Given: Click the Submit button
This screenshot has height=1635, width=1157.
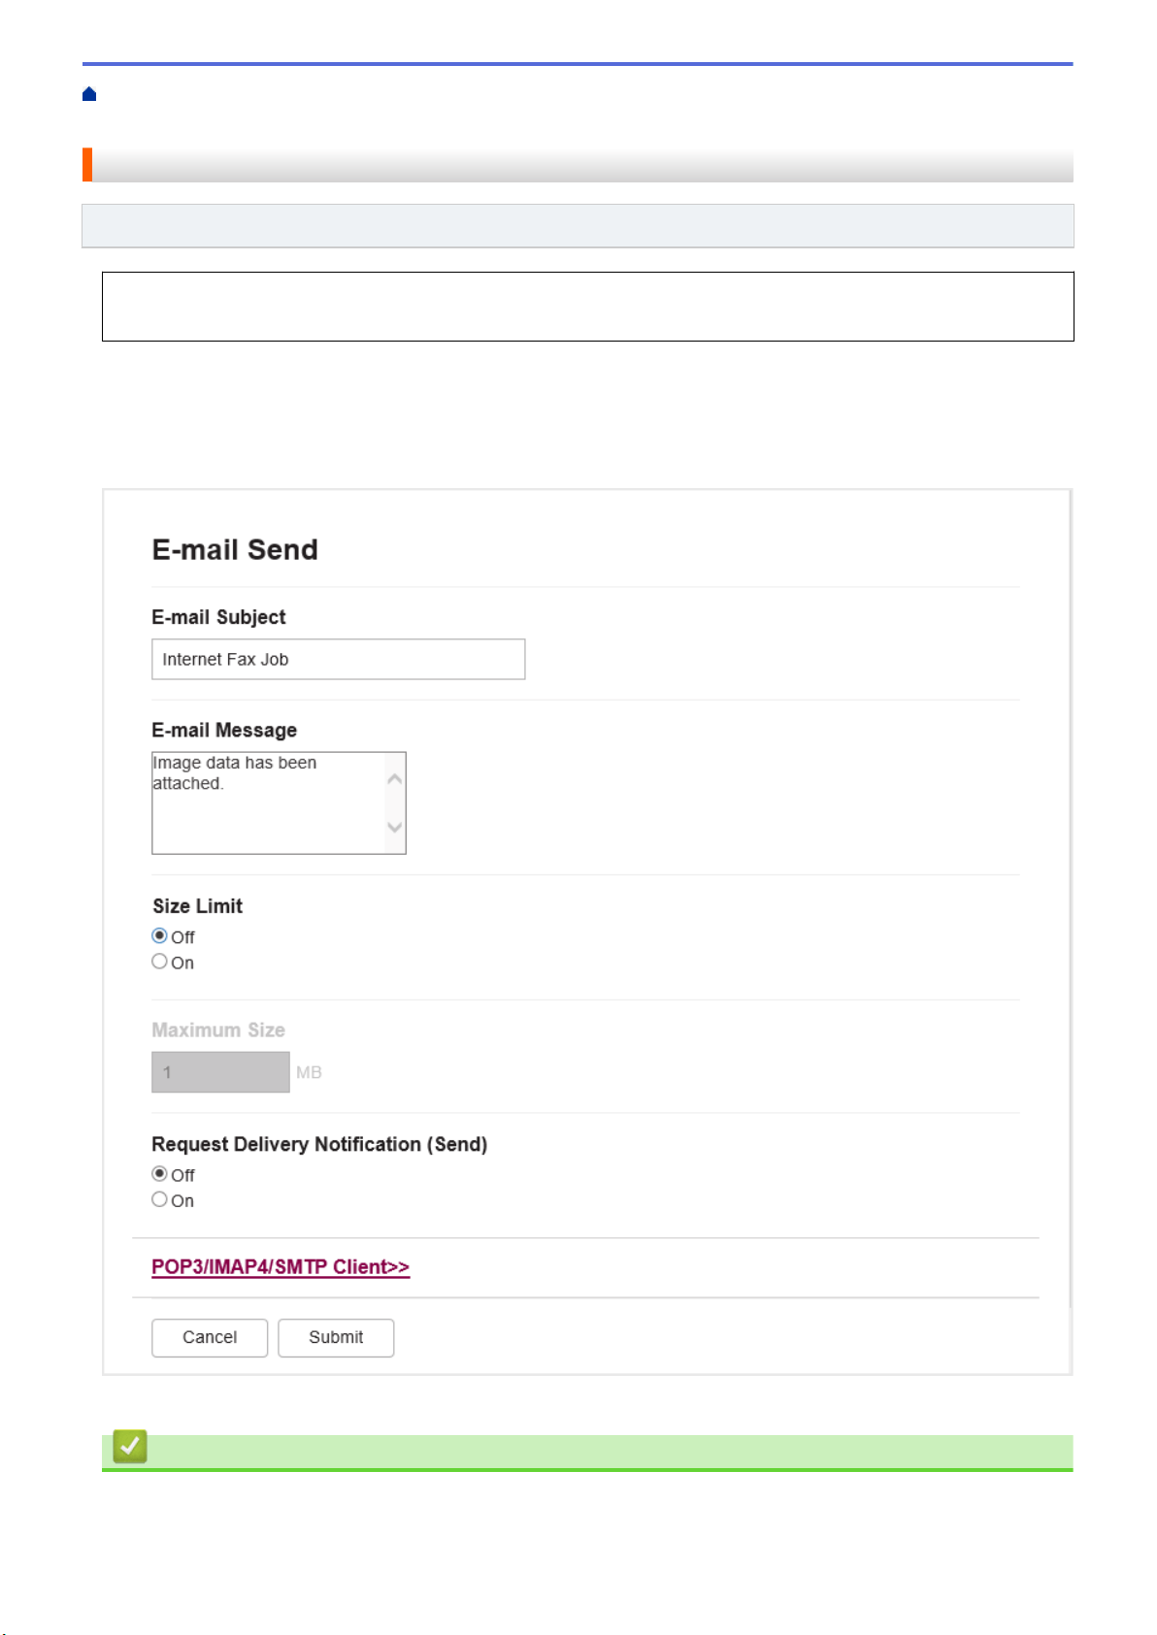Looking at the screenshot, I should 336,1337.
